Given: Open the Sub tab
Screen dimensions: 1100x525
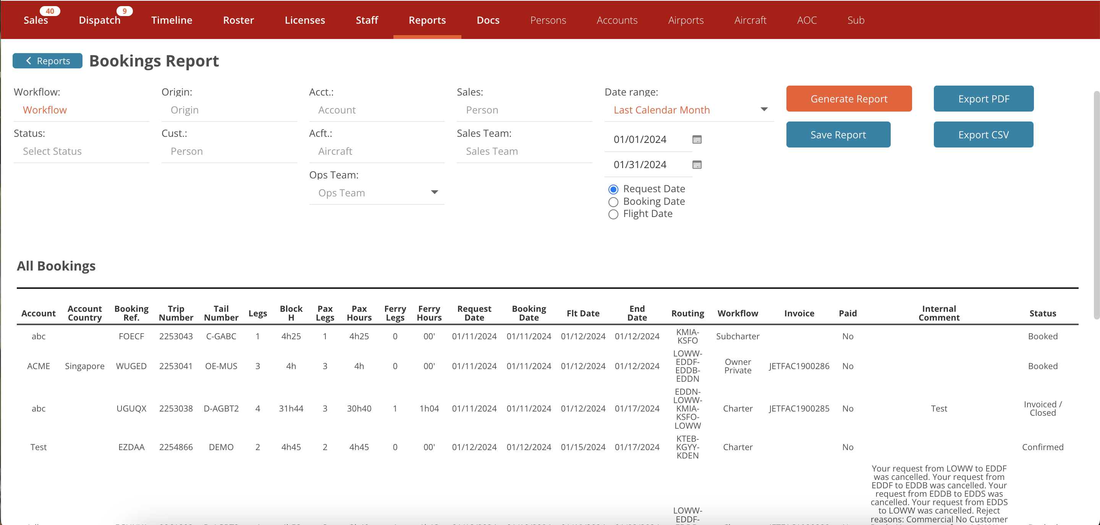Looking at the screenshot, I should click(856, 20).
